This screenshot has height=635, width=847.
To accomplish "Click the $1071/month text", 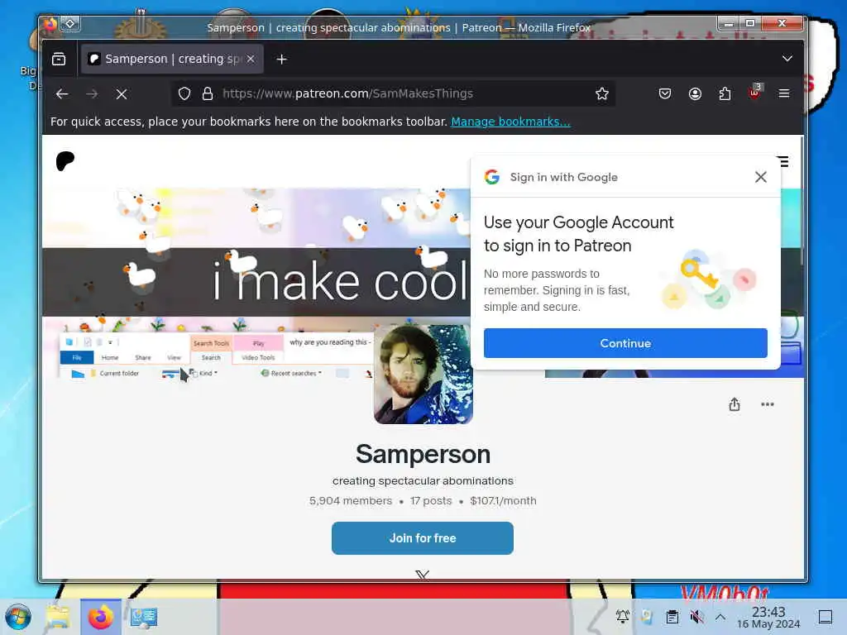I will point(503,500).
